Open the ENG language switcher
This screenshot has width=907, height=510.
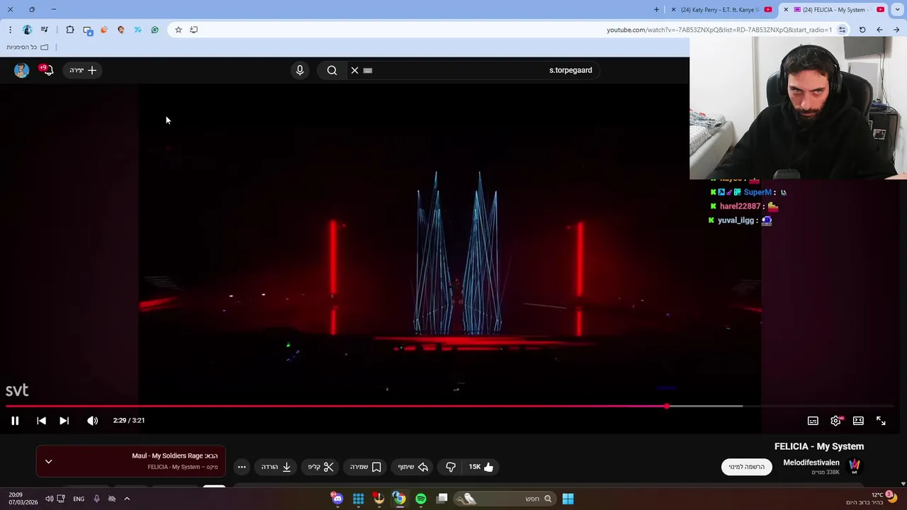pyautogui.click(x=79, y=499)
